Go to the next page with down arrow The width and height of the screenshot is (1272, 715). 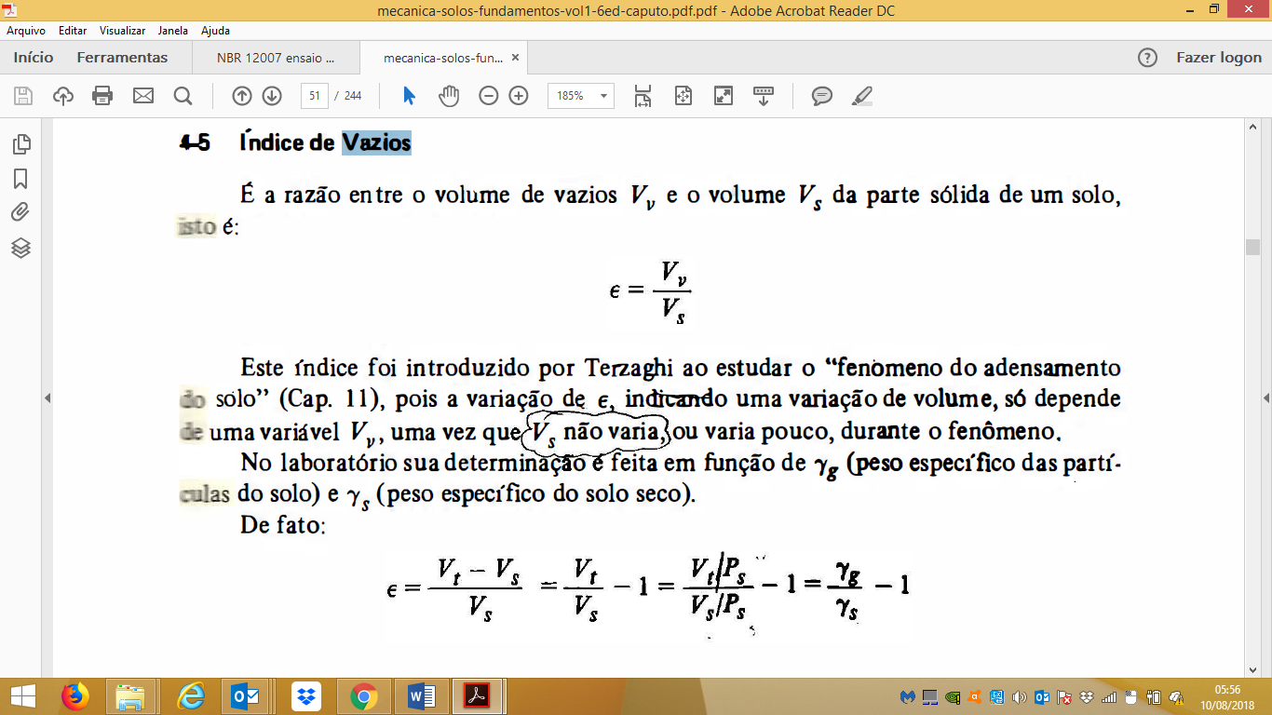click(x=272, y=96)
